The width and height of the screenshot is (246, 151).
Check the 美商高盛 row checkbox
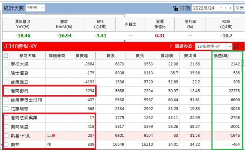click(x=6, y=126)
